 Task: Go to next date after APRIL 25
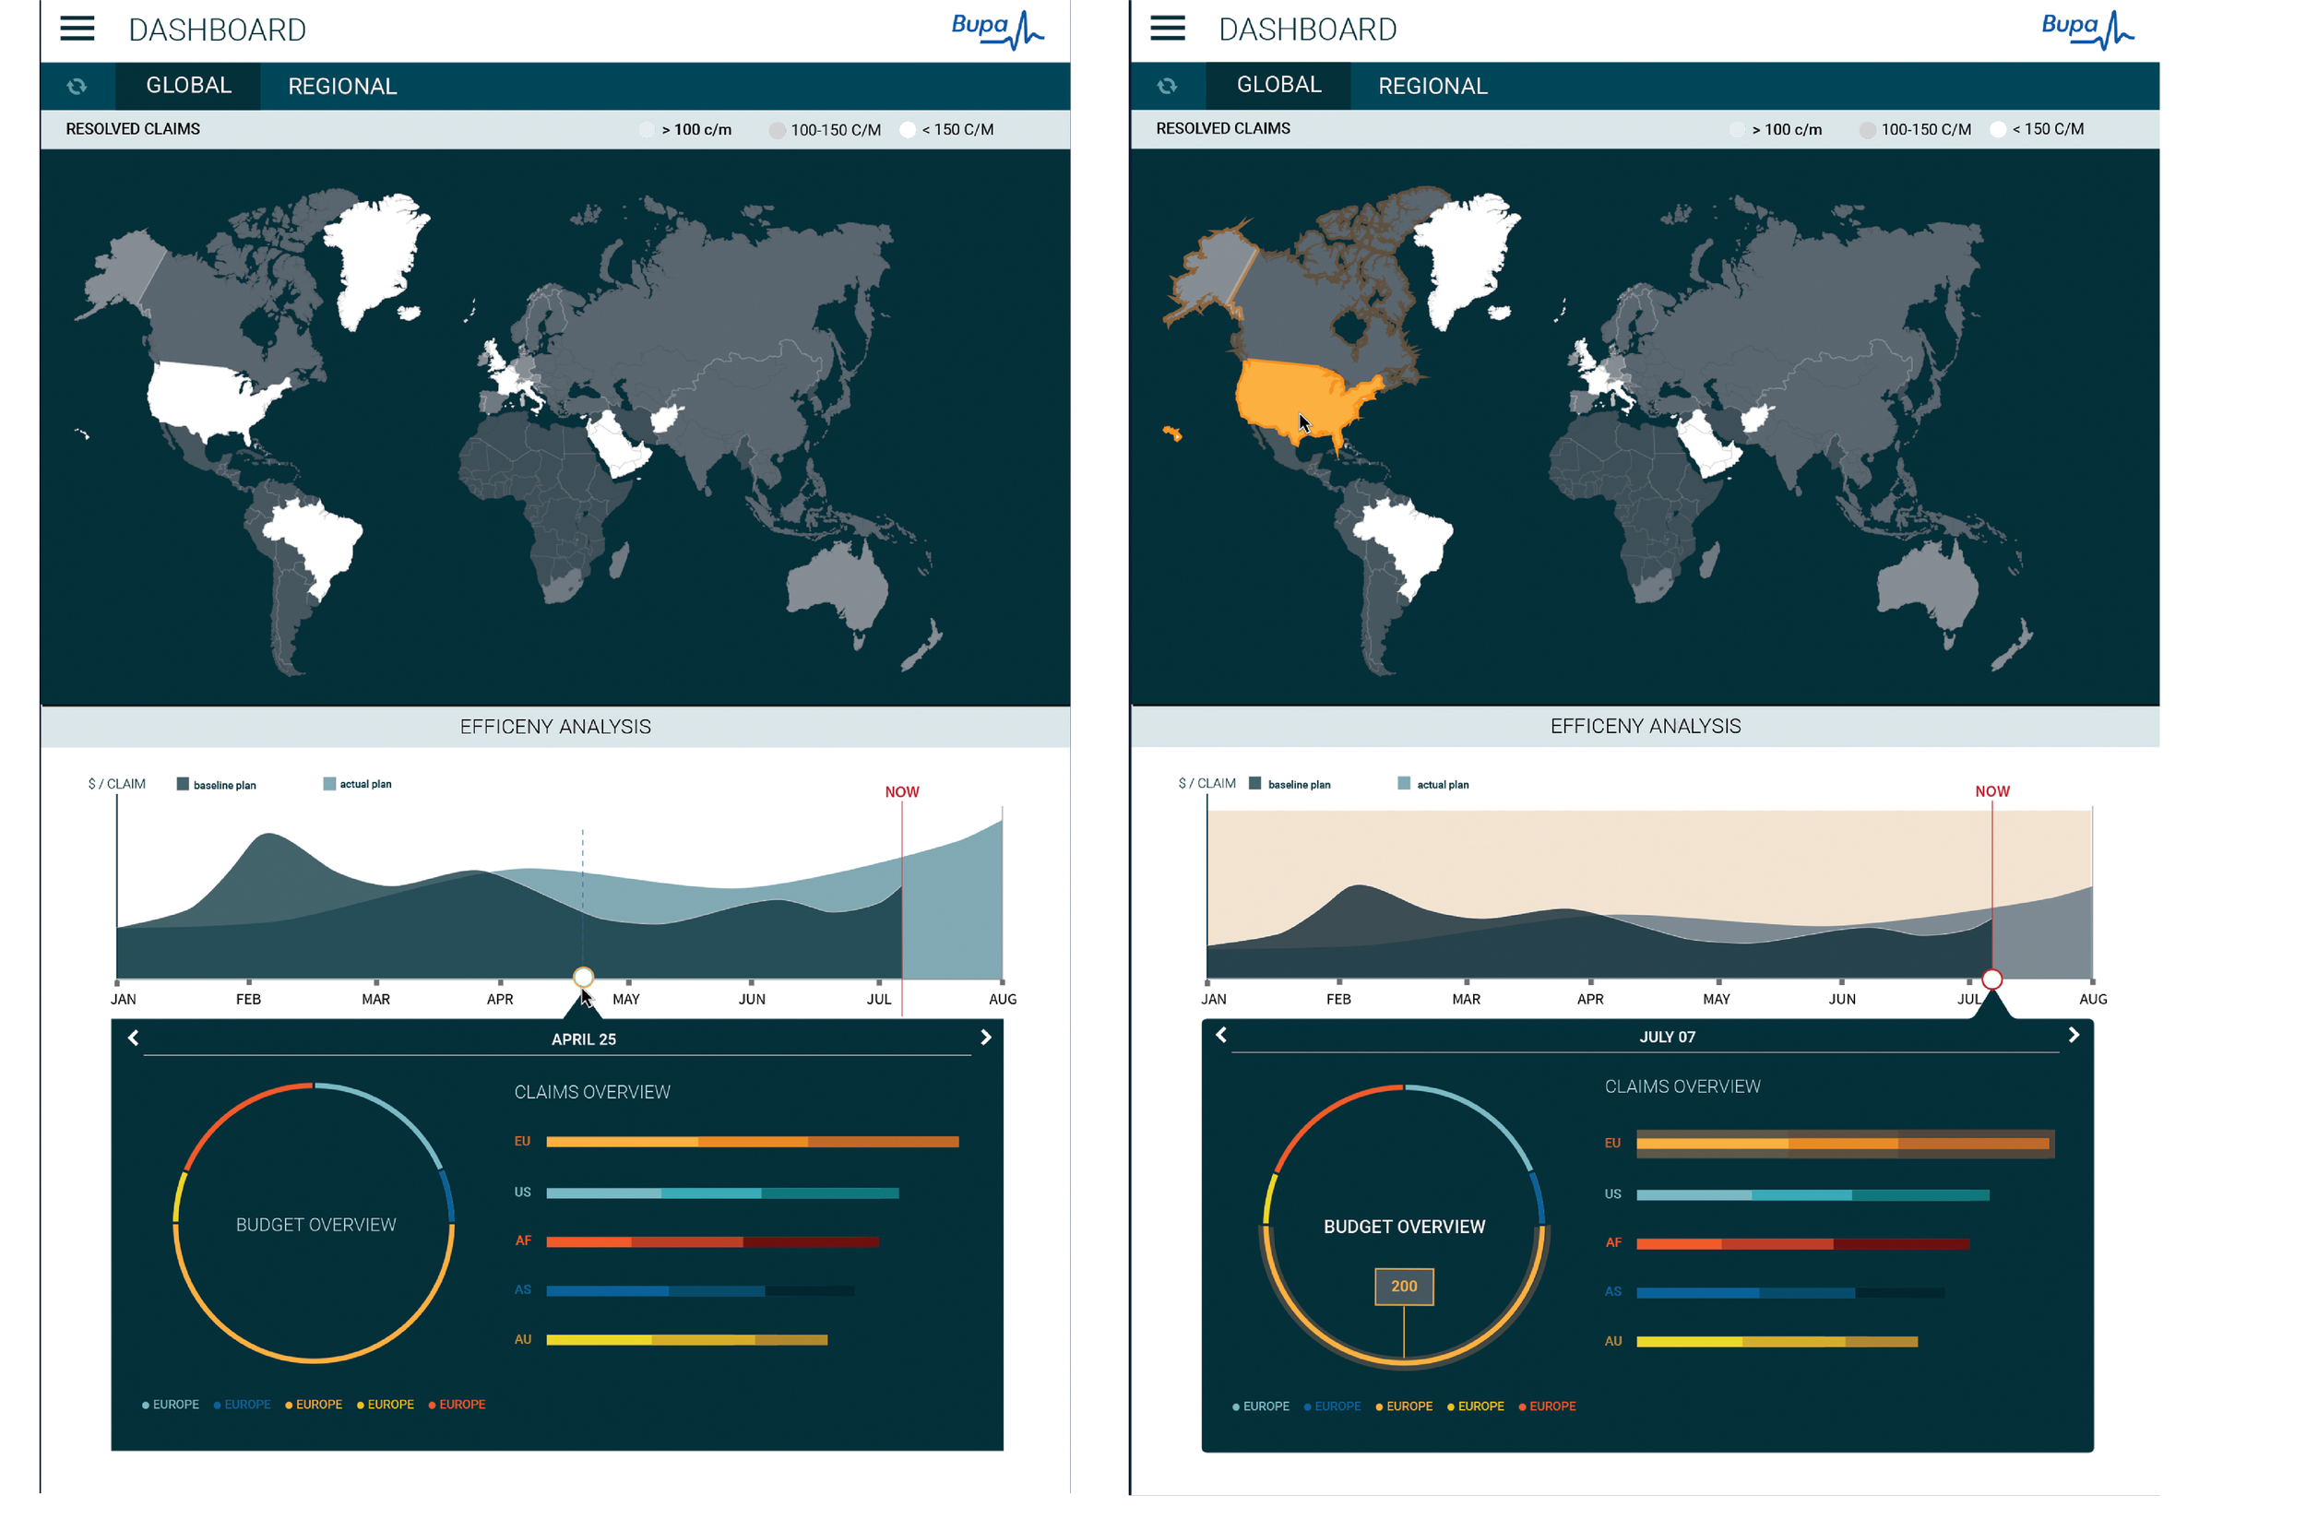coord(985,1038)
